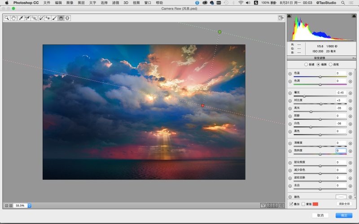
Task: Click the 曝光 slider handle
Action: click(x=304, y=96)
